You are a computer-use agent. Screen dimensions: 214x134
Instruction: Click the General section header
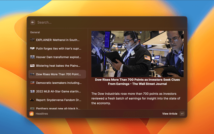(x=35, y=32)
